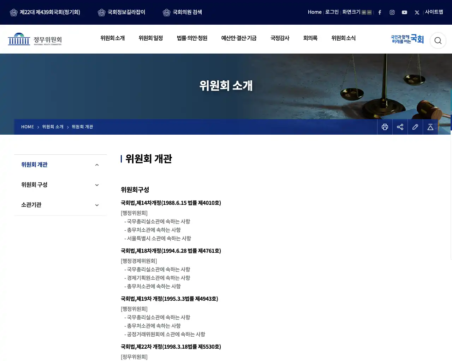Click 위원회 소개 in the breadcrumb
This screenshot has width=452, height=361.
click(53, 127)
